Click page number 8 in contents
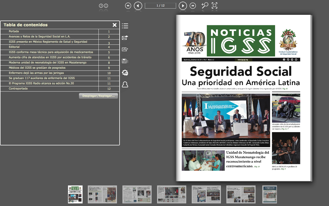The width and height of the screenshot is (329, 206). pos(109,63)
